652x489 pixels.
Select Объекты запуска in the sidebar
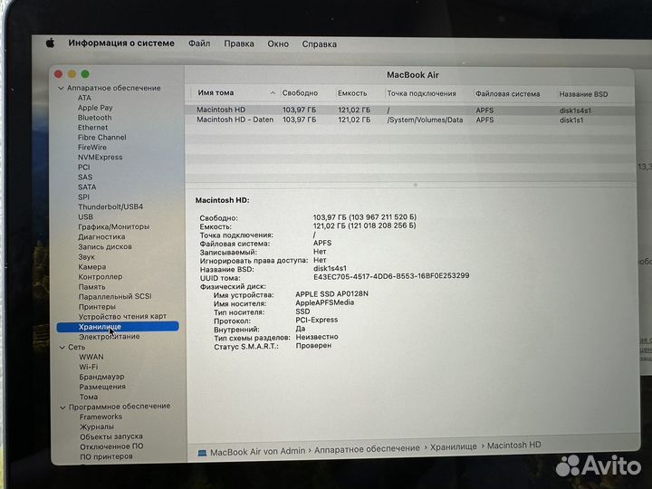pos(111,436)
